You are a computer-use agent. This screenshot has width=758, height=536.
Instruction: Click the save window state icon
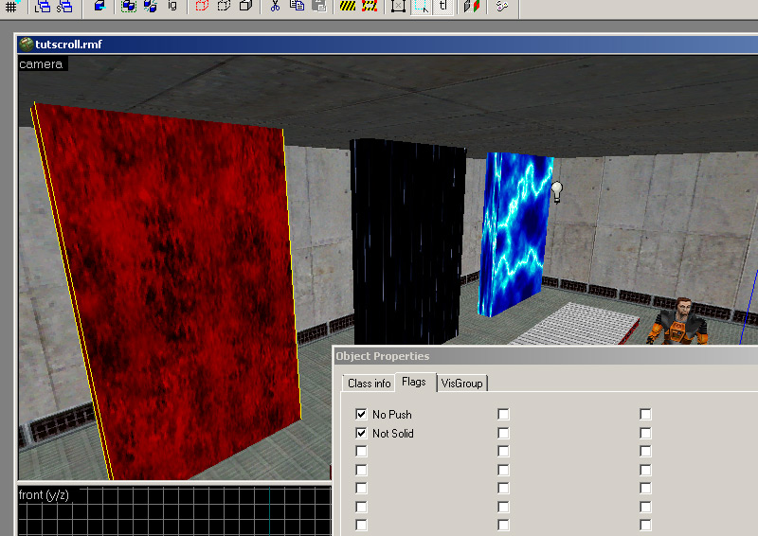pyautogui.click(x=64, y=6)
